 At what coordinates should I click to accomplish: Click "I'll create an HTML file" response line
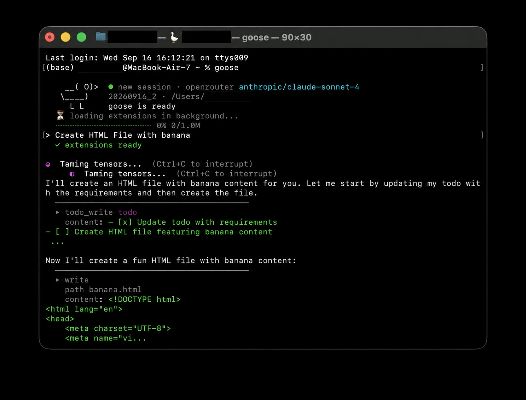point(263,183)
